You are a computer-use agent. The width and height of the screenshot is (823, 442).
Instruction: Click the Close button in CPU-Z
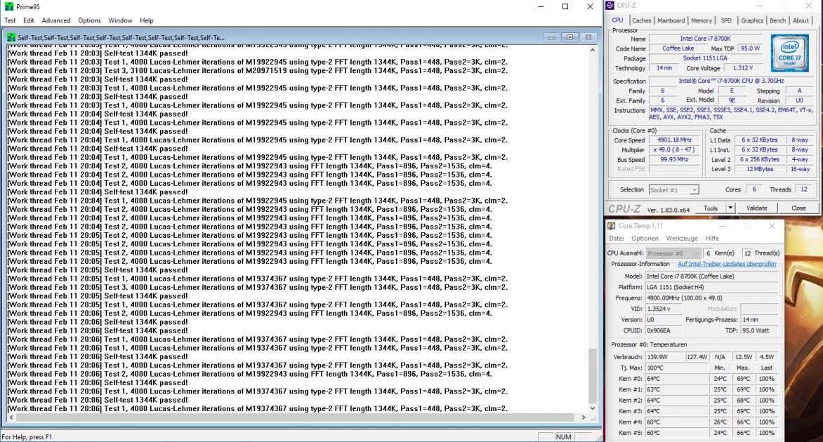click(798, 208)
